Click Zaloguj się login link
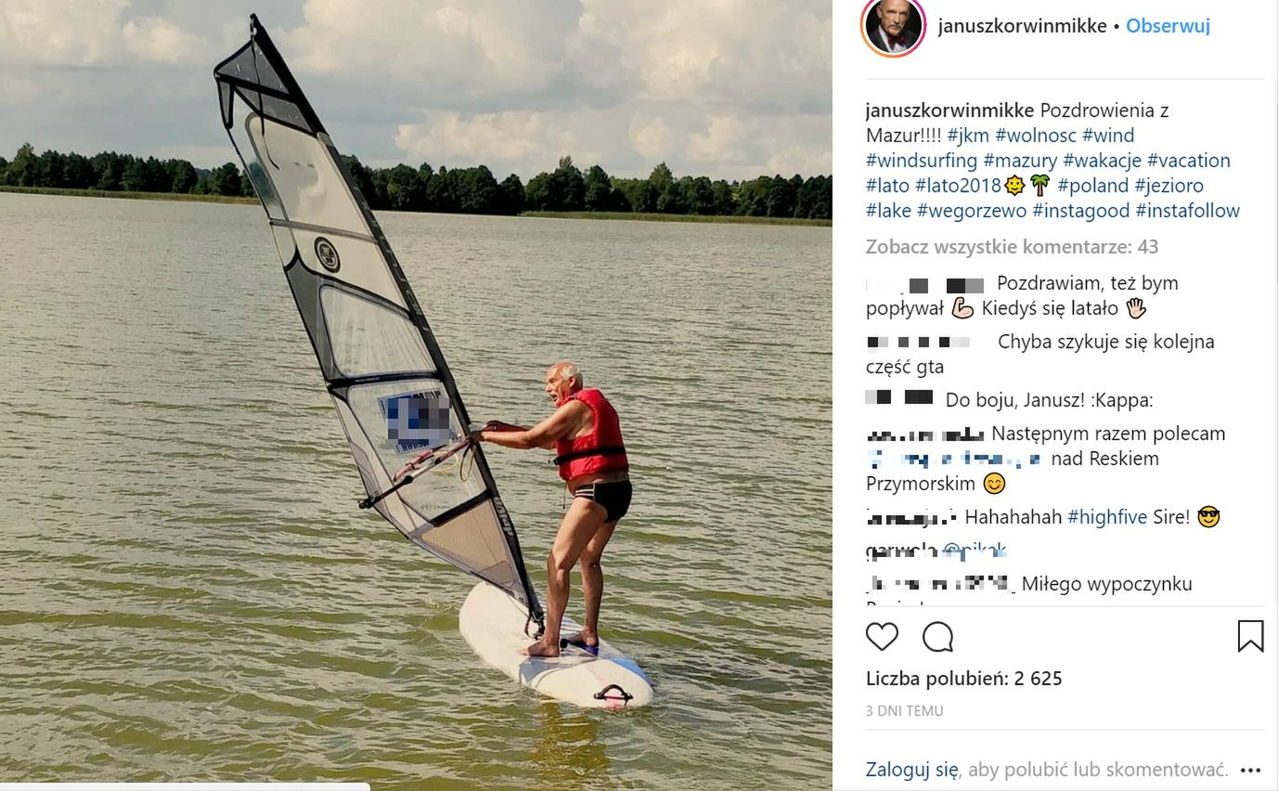This screenshot has width=1278, height=791. [x=911, y=770]
